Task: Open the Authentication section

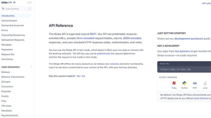Action: tap(9, 21)
